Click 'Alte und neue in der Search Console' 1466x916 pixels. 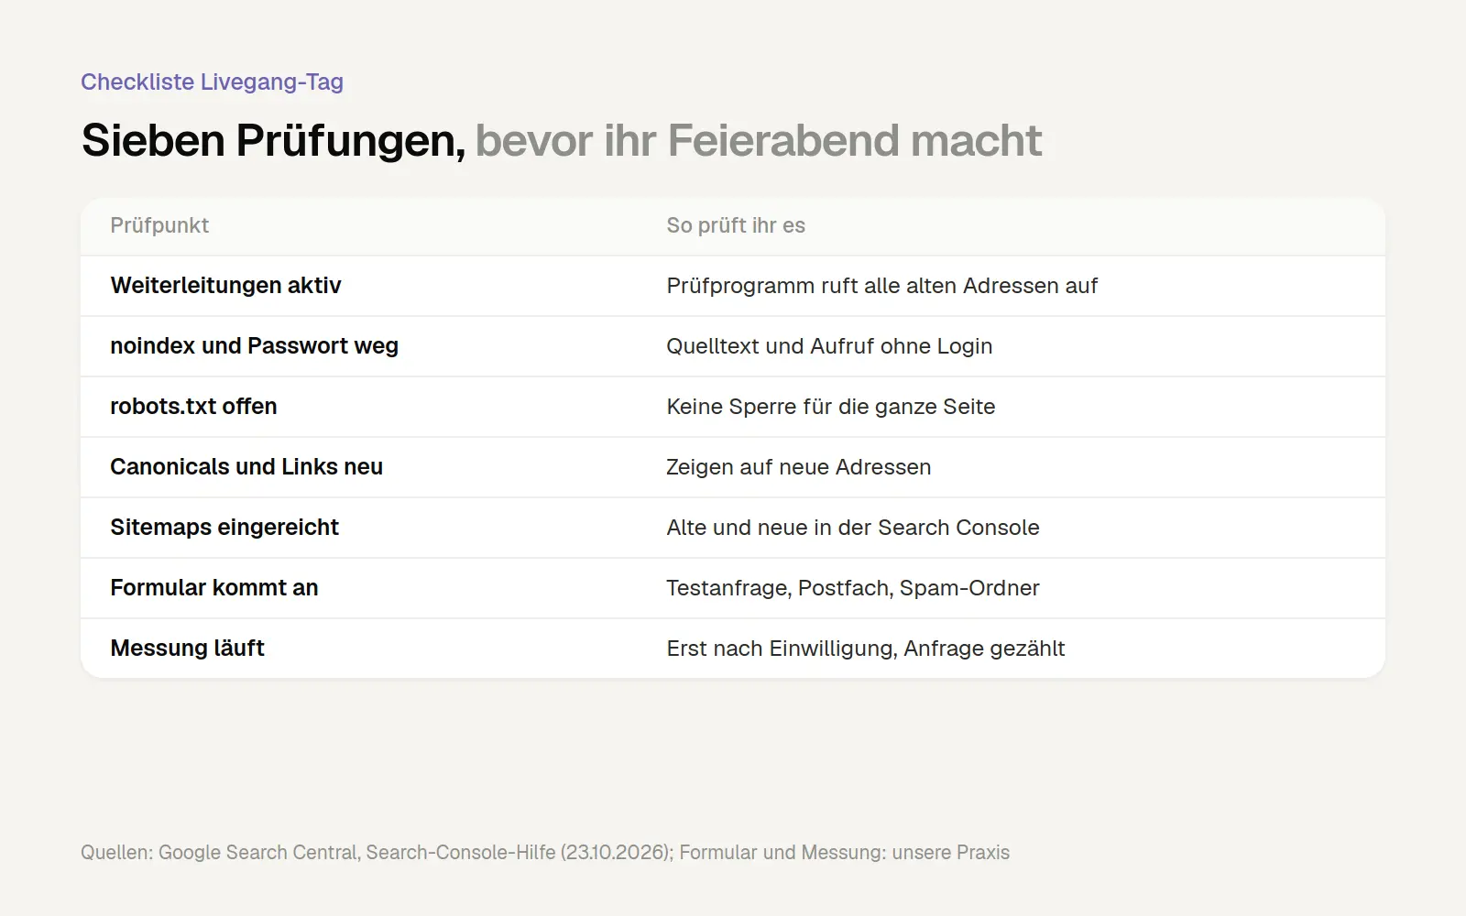pyautogui.click(x=852, y=528)
